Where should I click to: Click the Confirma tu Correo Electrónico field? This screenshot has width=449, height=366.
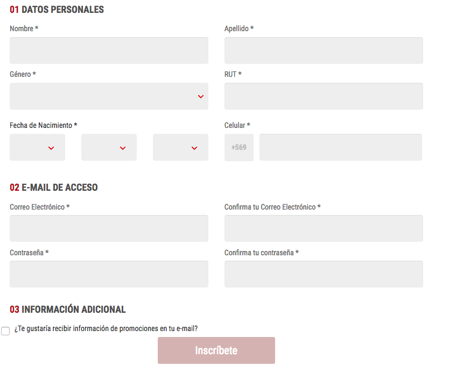pos(324,228)
